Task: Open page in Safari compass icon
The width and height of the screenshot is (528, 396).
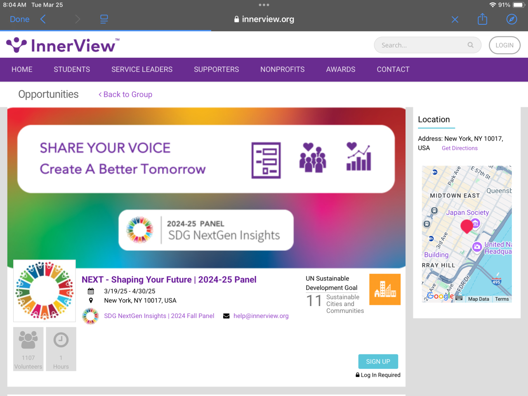Action: [x=511, y=19]
